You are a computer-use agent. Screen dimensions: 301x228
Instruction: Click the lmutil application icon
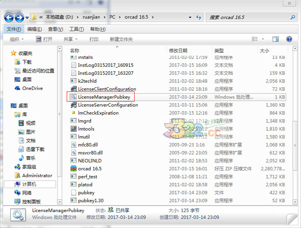click(73, 137)
